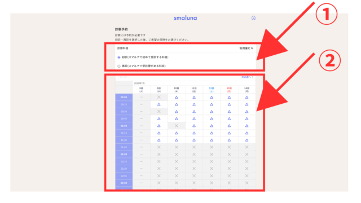Book the 11日(金) slot at 00:30

point(194,112)
